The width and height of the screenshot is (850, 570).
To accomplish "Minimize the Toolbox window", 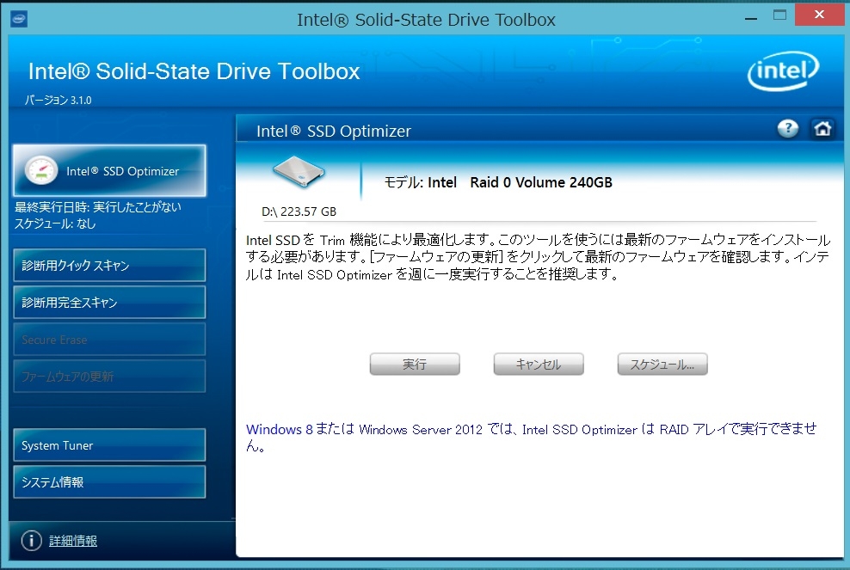I will coord(751,18).
